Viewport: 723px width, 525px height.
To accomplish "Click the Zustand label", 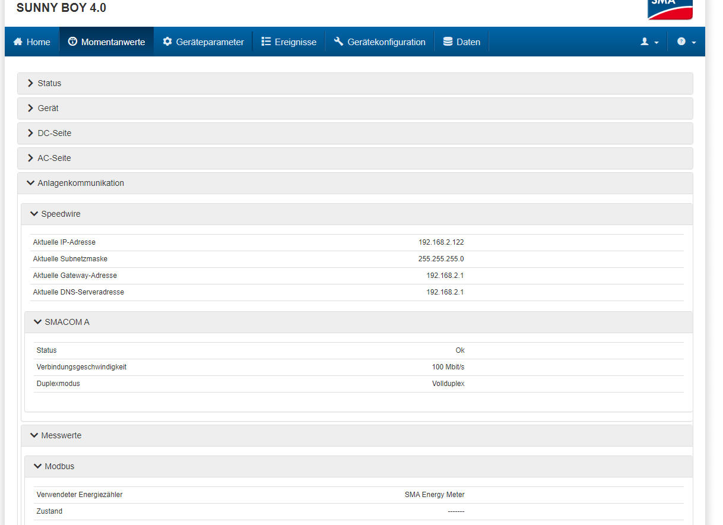I will tap(49, 511).
